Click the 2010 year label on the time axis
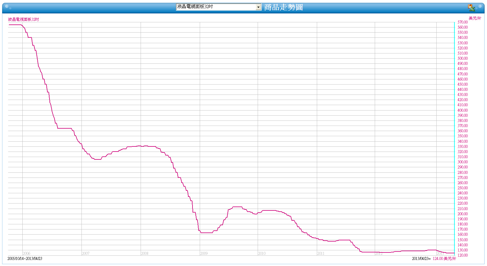The width and height of the screenshot is (487, 266). pos(262,253)
